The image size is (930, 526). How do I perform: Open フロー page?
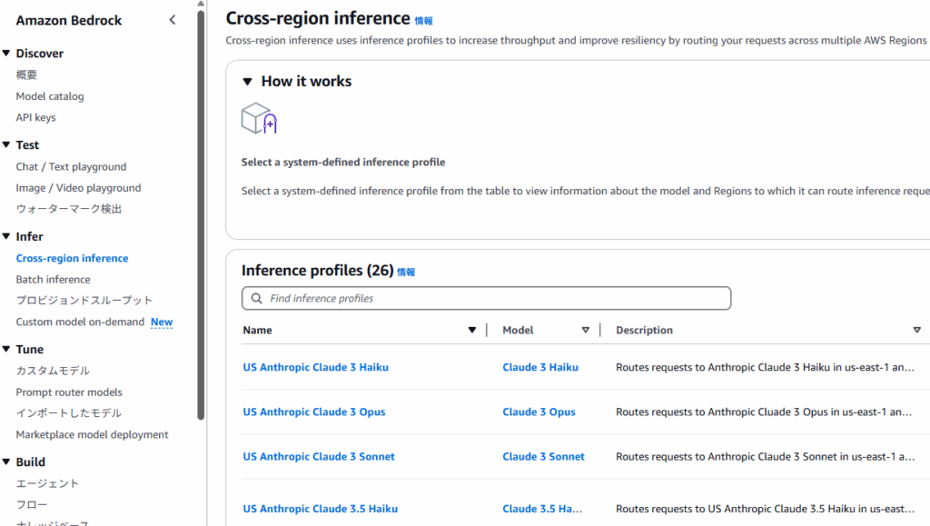(32, 505)
